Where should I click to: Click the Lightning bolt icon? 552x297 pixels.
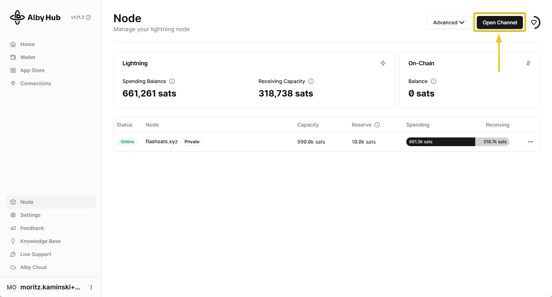pos(383,63)
